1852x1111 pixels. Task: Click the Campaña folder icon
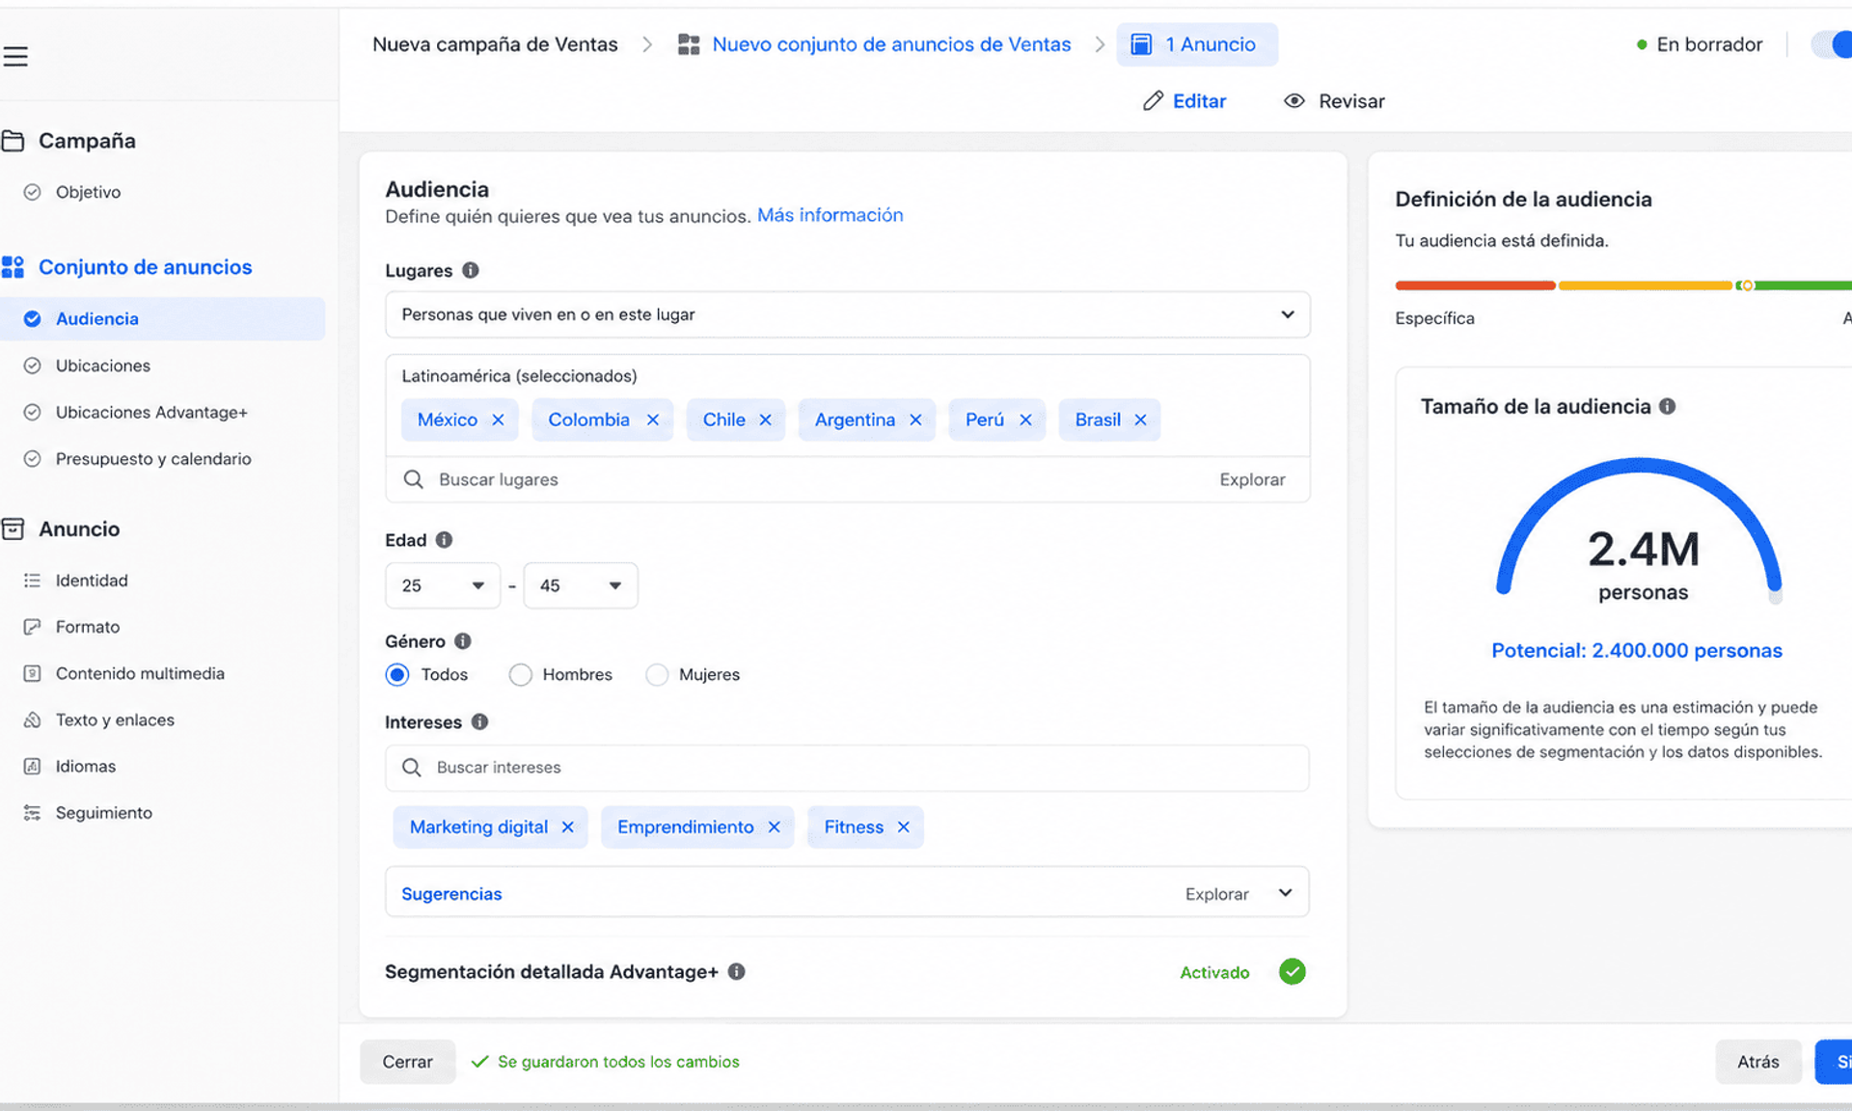tap(14, 141)
